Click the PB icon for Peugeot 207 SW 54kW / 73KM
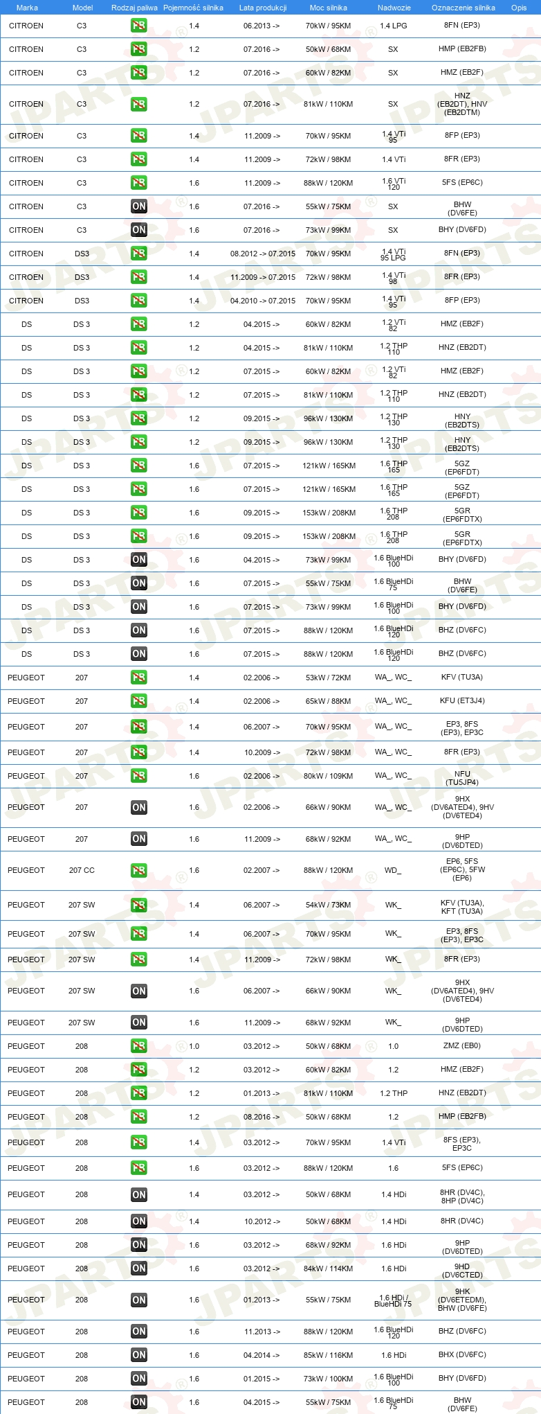This screenshot has width=541, height=1414. point(138,905)
